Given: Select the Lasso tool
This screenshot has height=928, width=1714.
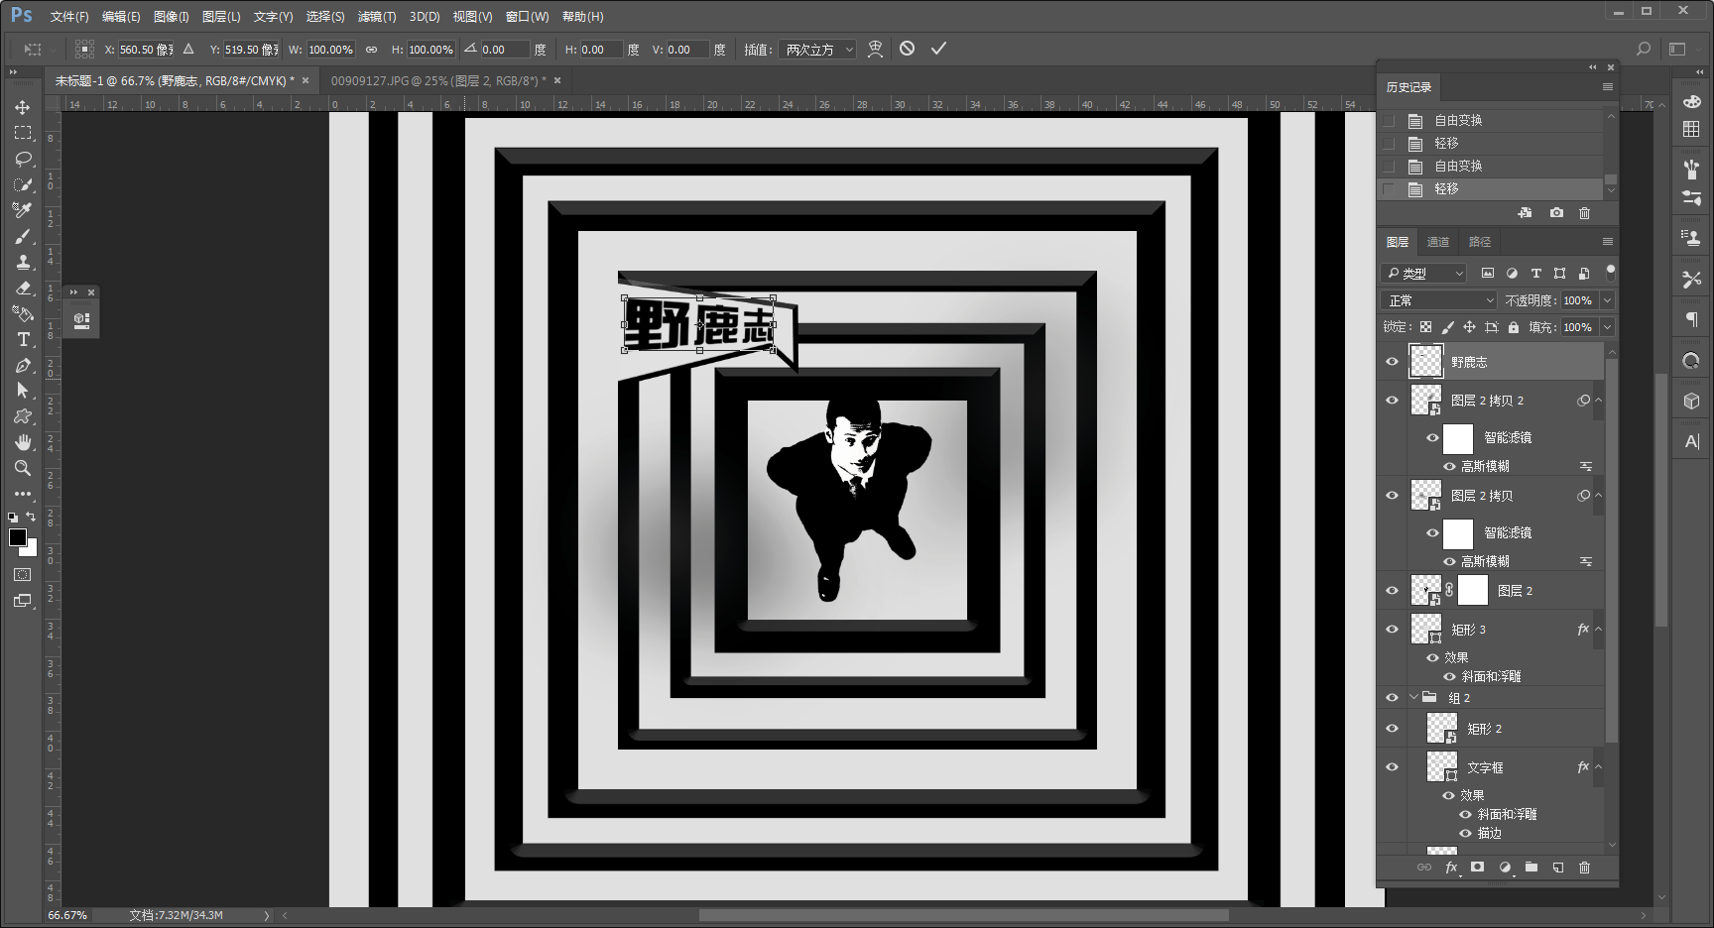Looking at the screenshot, I should tap(23, 159).
